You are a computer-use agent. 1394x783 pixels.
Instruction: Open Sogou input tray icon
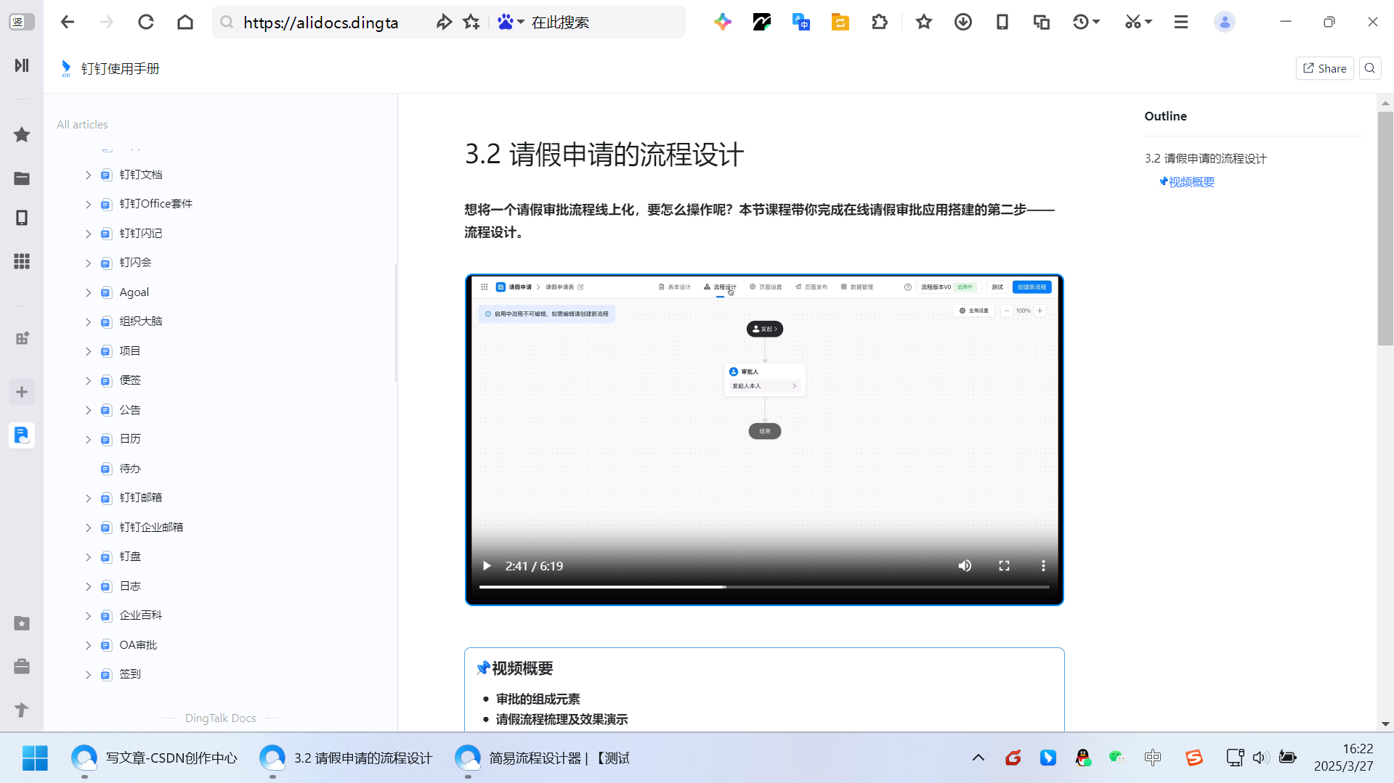coord(1194,758)
